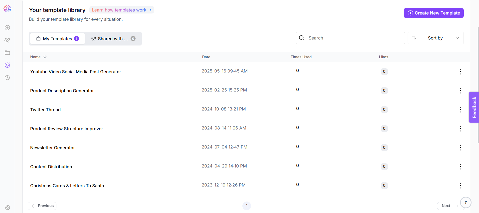Open Newsletter Generator template
This screenshot has width=479, height=213.
(x=52, y=148)
